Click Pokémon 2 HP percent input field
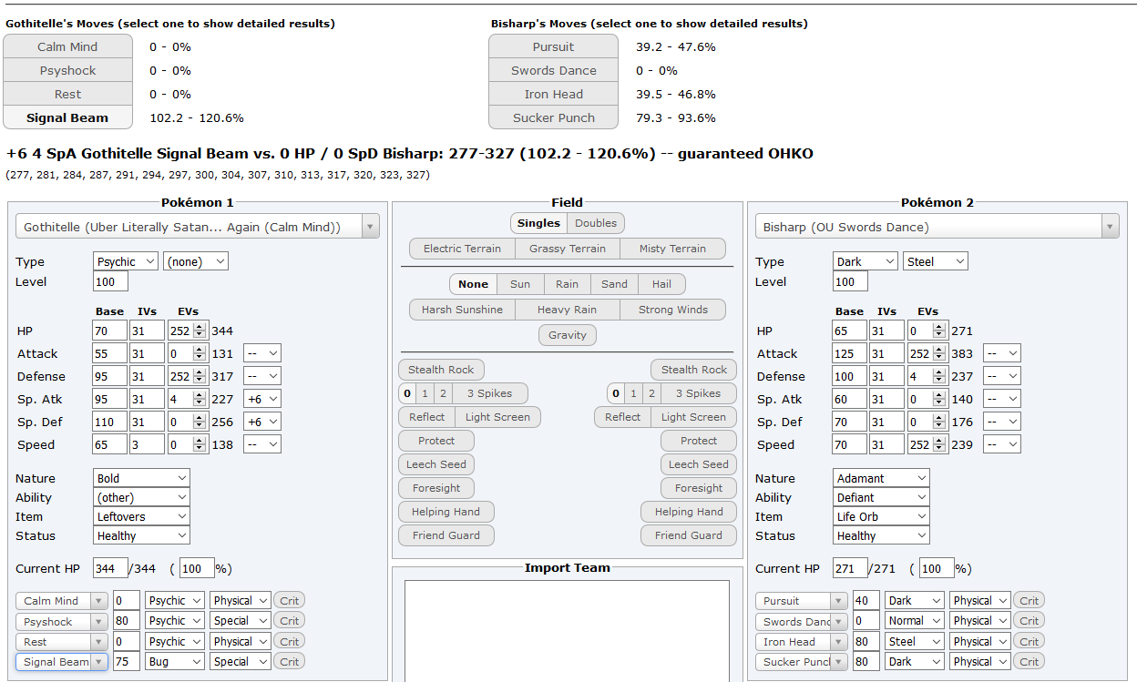1137x682 pixels. tap(937, 568)
